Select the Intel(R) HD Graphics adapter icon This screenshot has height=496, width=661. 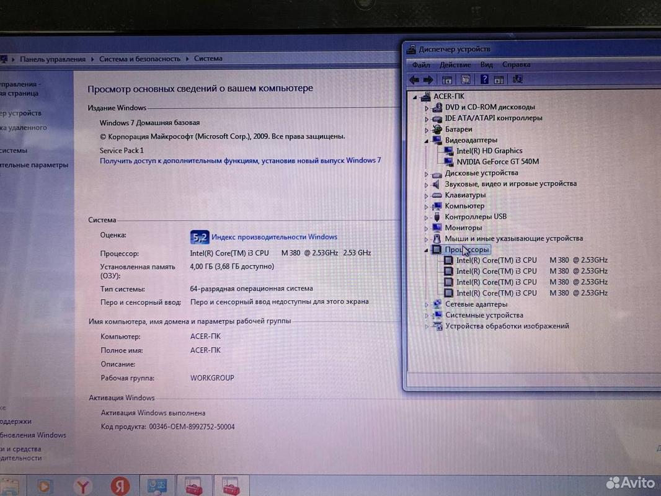coord(448,151)
